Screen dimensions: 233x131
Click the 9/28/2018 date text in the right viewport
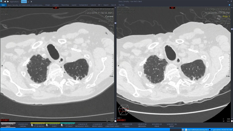[x=217, y=13]
